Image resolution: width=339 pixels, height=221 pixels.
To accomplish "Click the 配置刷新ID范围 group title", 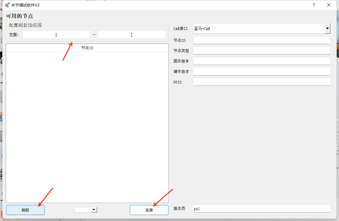I will coord(25,25).
